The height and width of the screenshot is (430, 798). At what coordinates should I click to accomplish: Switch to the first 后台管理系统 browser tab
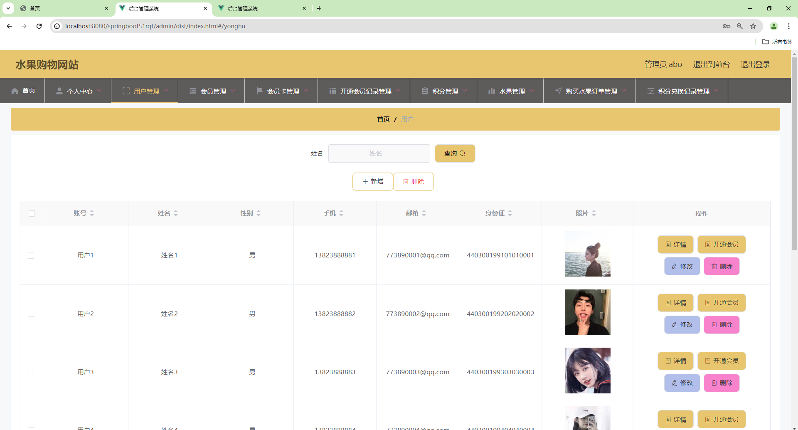click(x=162, y=8)
